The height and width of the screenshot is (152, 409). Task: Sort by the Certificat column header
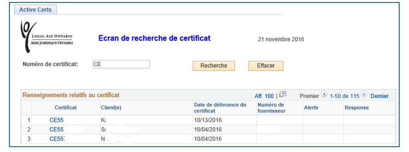click(x=66, y=108)
